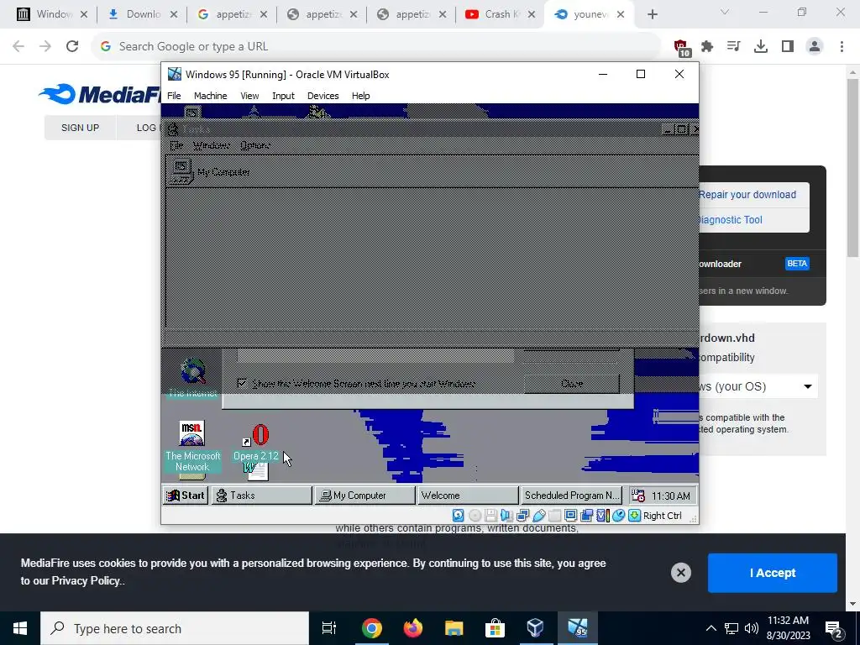
Task: Select the Opera 2.12 desktop shortcut
Action: click(256, 442)
